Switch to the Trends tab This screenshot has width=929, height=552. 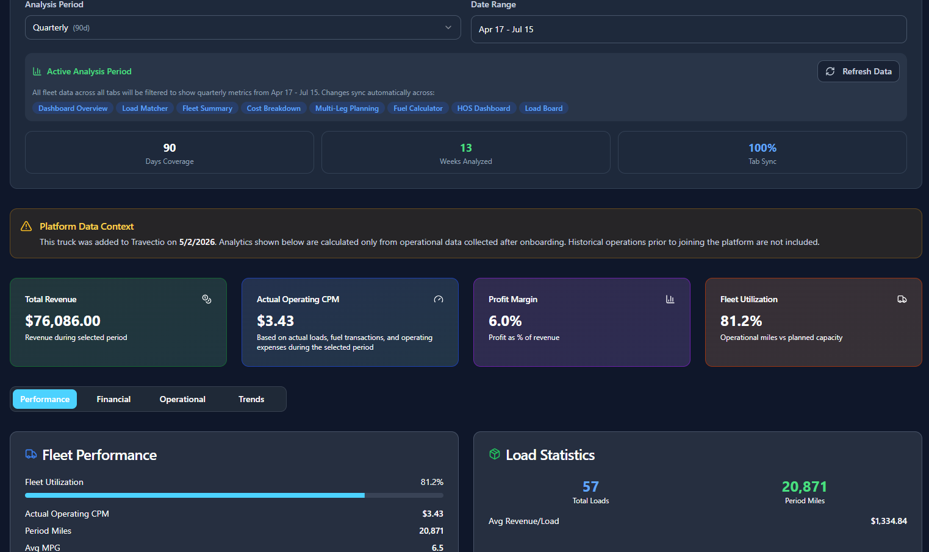pos(251,399)
